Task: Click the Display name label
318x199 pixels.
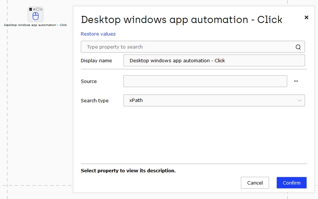Action: [x=96, y=61]
